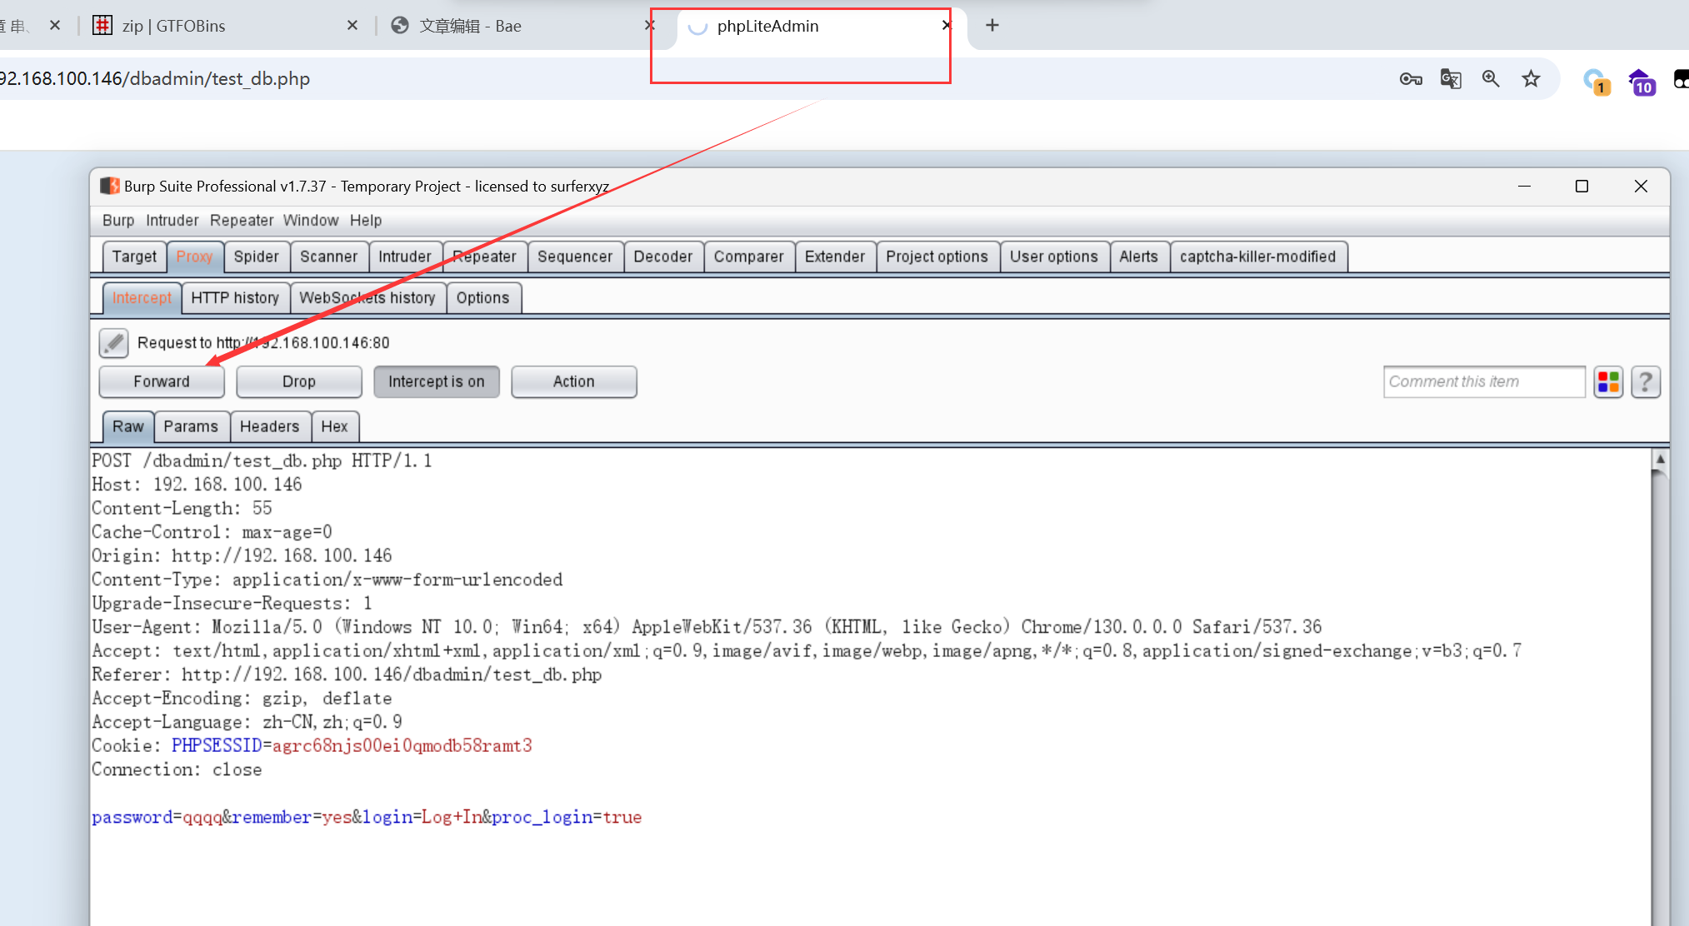
Task: Open the Help menu
Action: click(x=366, y=220)
